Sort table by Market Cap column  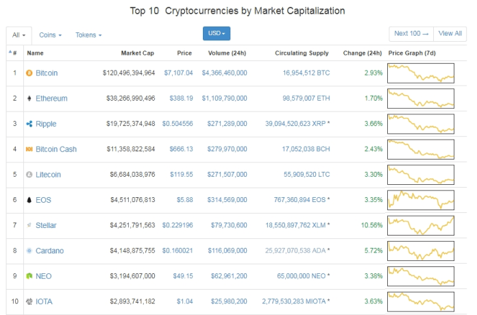click(x=138, y=53)
